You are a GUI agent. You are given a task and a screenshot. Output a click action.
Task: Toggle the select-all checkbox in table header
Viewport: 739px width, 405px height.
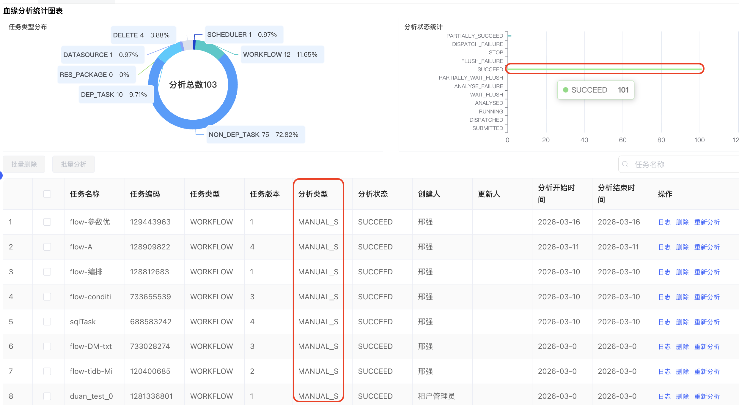pyautogui.click(x=47, y=194)
